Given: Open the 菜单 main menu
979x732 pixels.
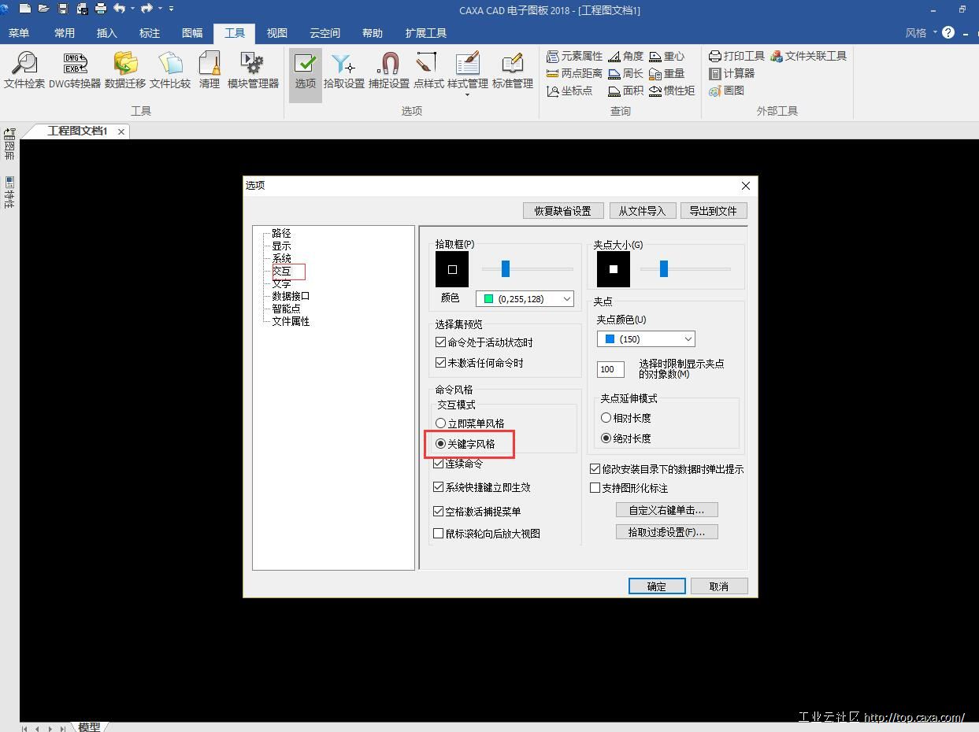Looking at the screenshot, I should click(19, 33).
